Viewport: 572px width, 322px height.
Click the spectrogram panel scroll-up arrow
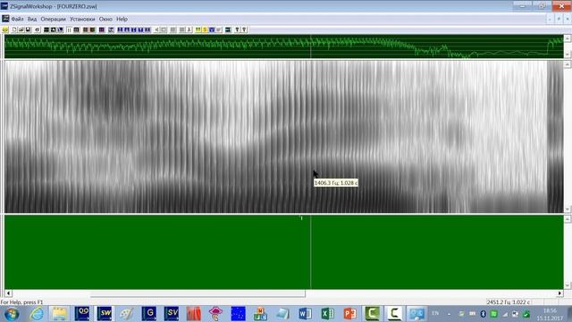(568, 64)
